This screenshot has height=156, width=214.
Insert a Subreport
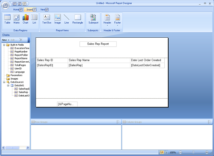(93, 19)
